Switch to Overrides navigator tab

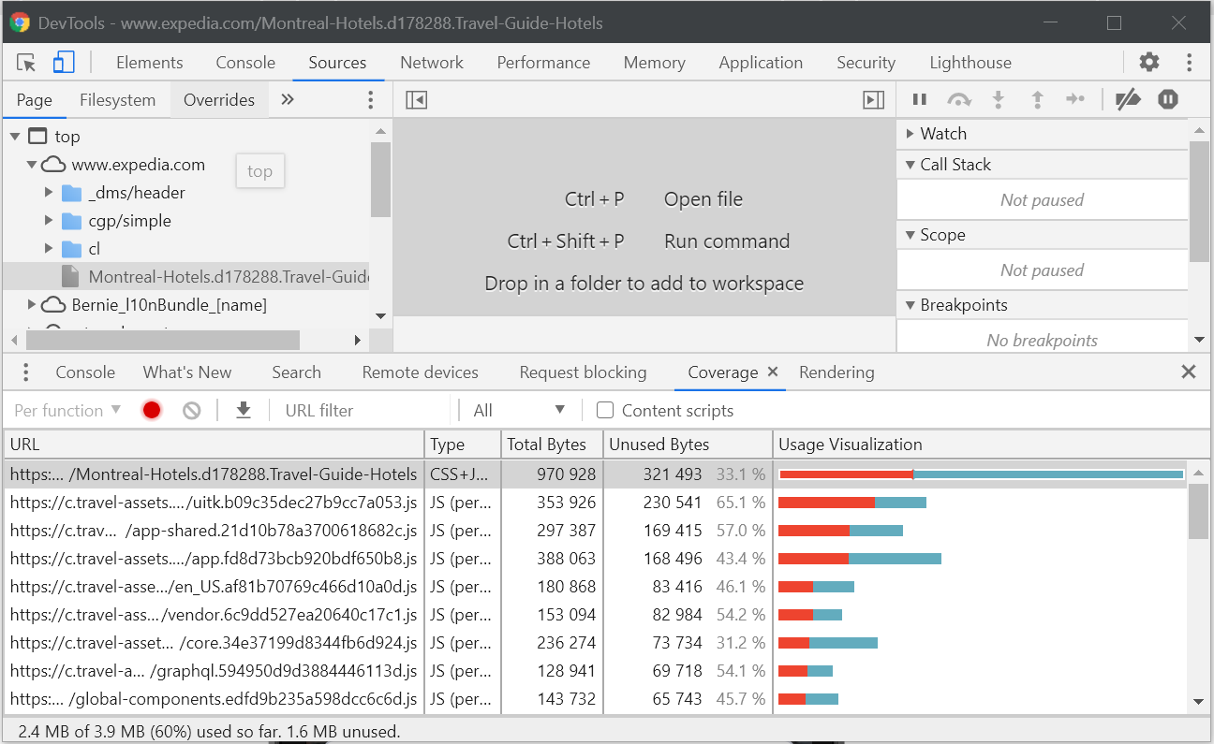coord(219,100)
